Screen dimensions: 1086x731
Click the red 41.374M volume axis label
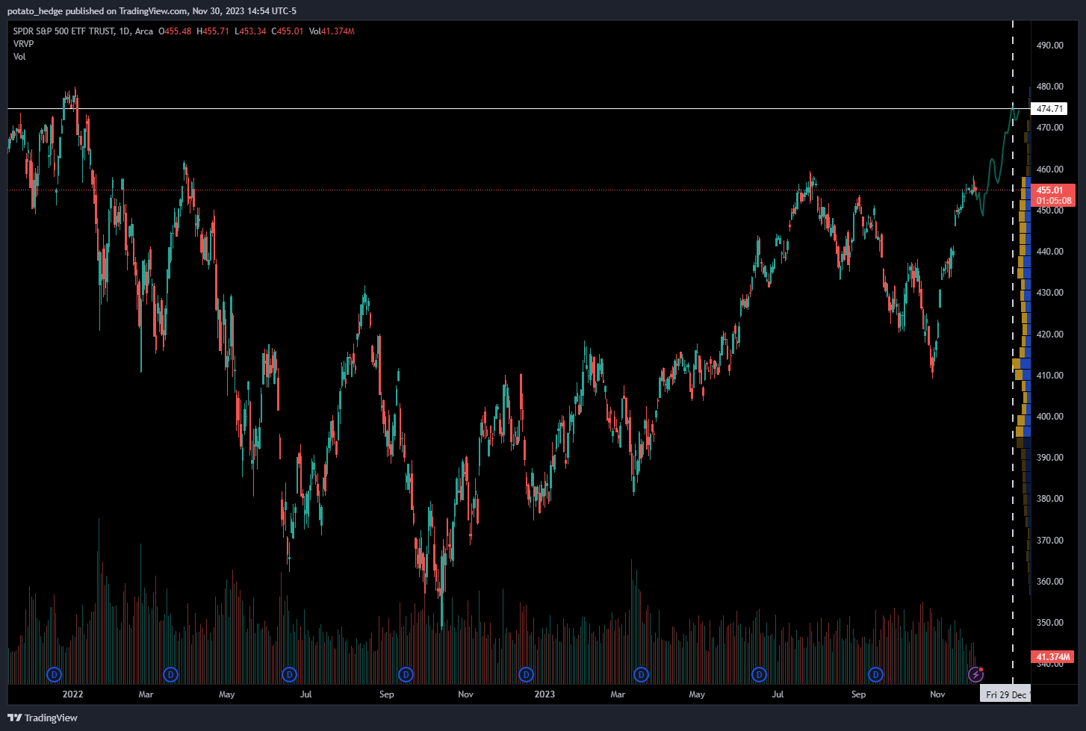pos(1052,657)
